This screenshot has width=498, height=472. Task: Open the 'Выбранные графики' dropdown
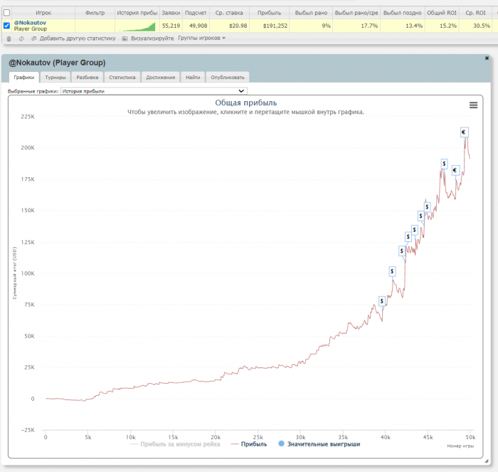click(x=154, y=91)
